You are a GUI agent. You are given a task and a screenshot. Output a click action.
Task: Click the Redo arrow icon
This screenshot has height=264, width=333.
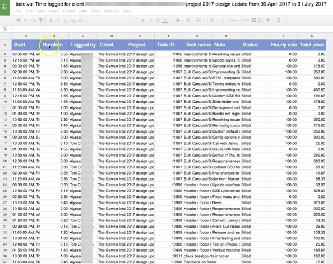pos(33,21)
